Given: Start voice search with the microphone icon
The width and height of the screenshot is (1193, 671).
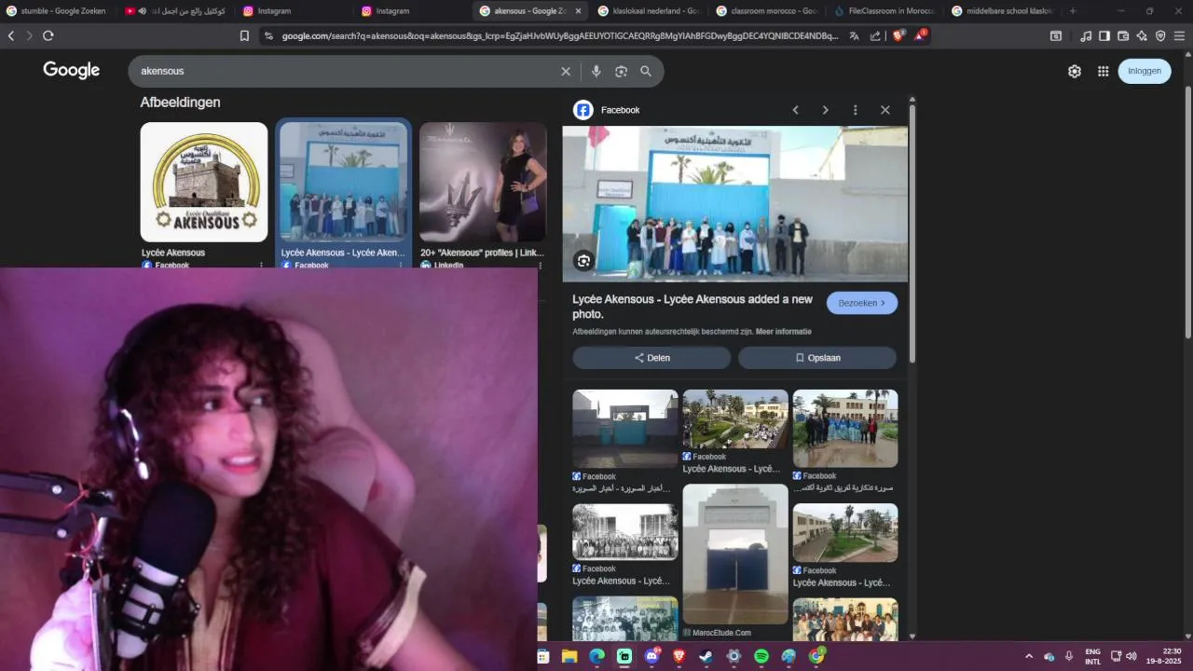Looking at the screenshot, I should 596,71.
